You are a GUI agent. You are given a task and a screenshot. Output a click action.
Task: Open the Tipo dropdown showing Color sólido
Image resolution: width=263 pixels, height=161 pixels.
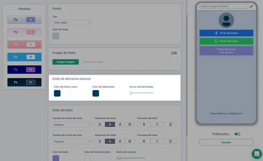(72, 22)
